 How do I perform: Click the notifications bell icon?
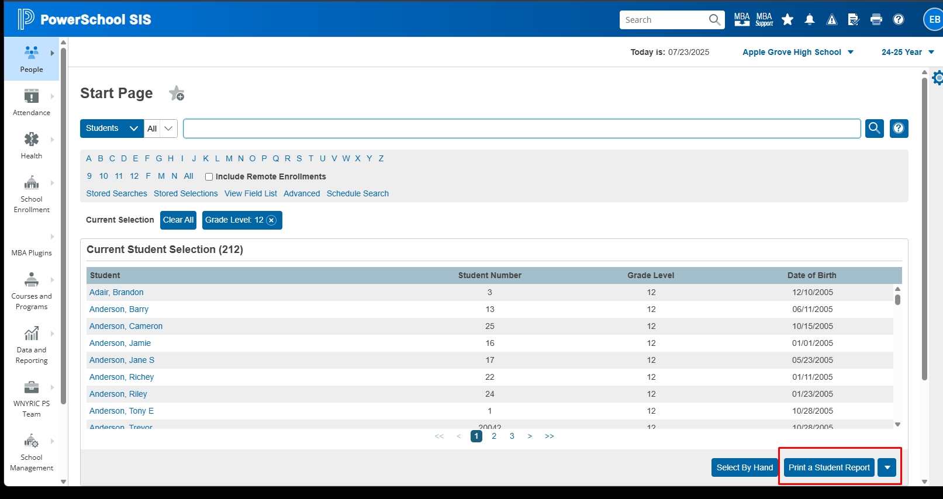point(810,20)
